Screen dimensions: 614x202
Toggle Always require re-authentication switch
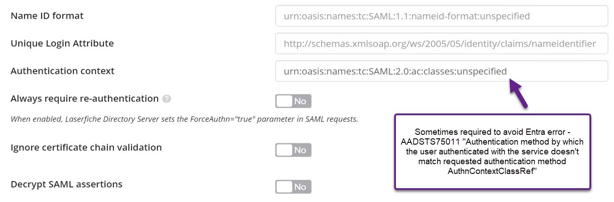click(293, 101)
